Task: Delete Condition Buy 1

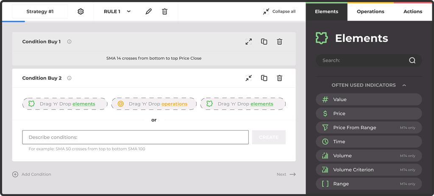Action: [279, 41]
